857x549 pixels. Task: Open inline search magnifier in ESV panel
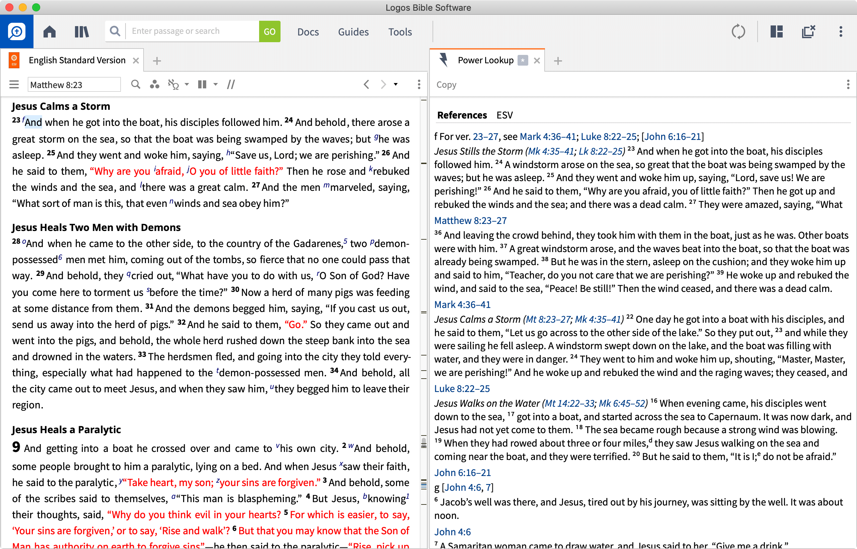pyautogui.click(x=136, y=84)
